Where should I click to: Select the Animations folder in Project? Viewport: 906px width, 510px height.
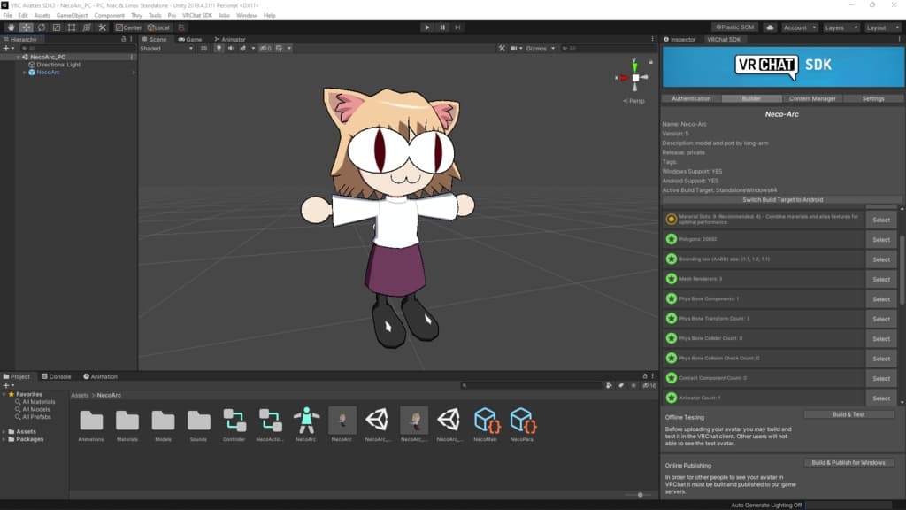pos(91,421)
